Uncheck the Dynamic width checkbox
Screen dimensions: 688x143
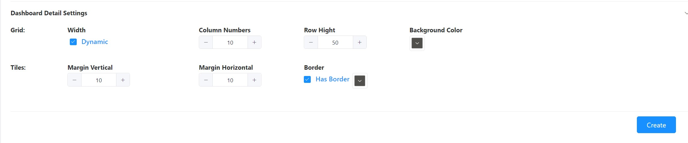[73, 42]
